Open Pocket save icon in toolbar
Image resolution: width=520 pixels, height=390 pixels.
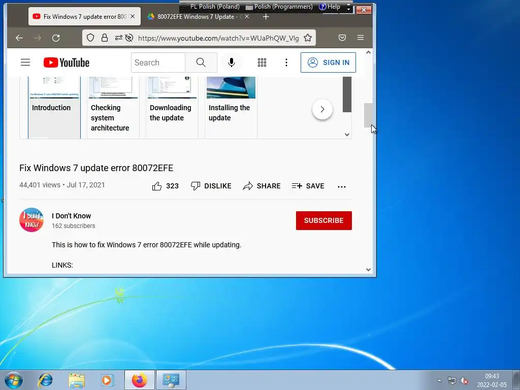[x=342, y=38]
